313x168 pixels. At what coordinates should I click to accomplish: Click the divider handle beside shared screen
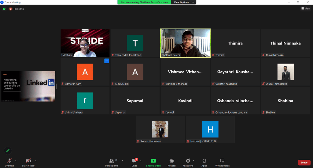(57, 86)
